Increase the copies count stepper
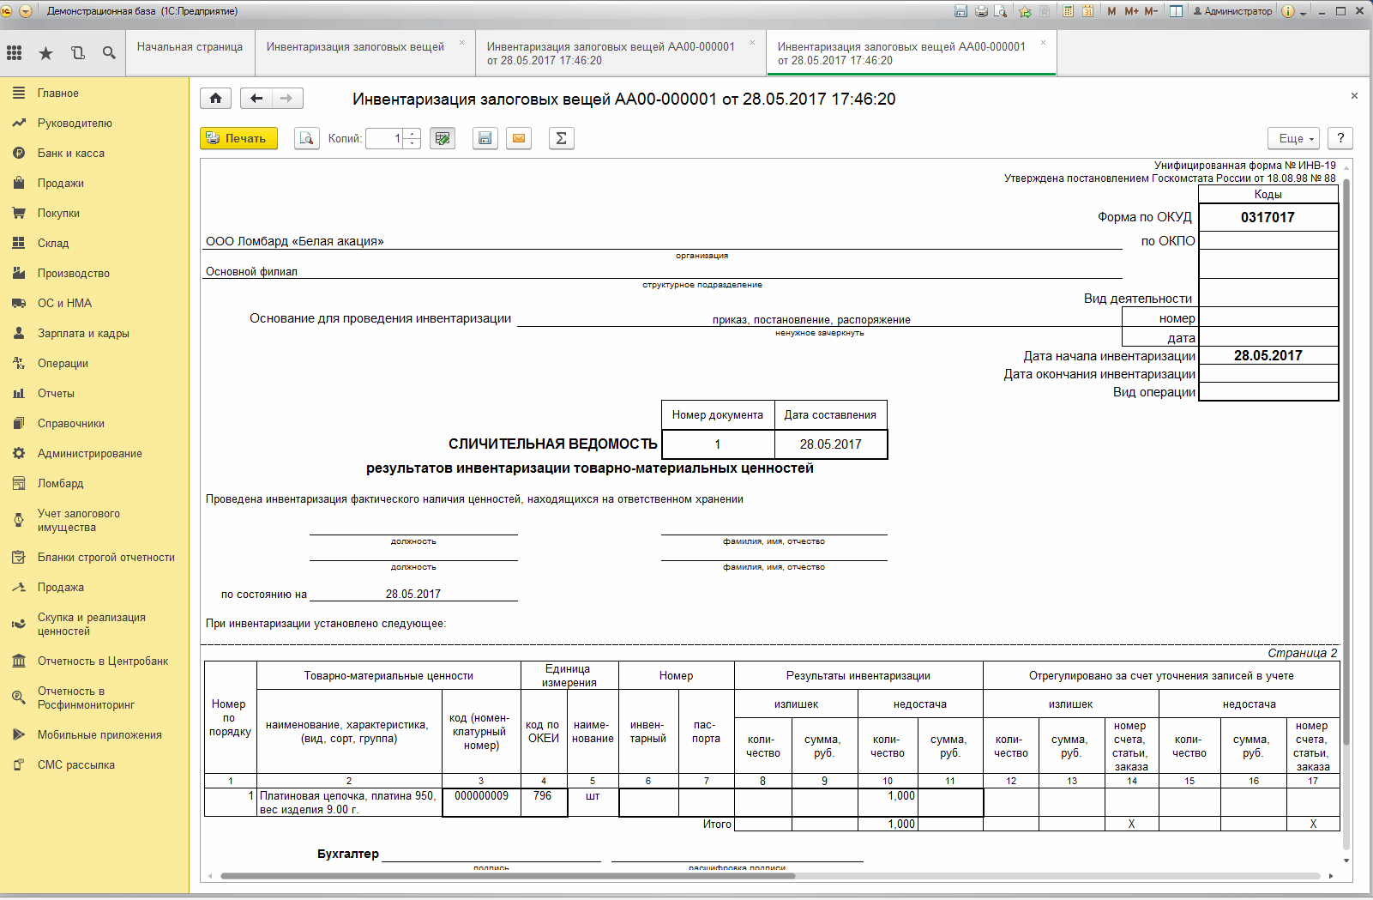 [x=413, y=133]
